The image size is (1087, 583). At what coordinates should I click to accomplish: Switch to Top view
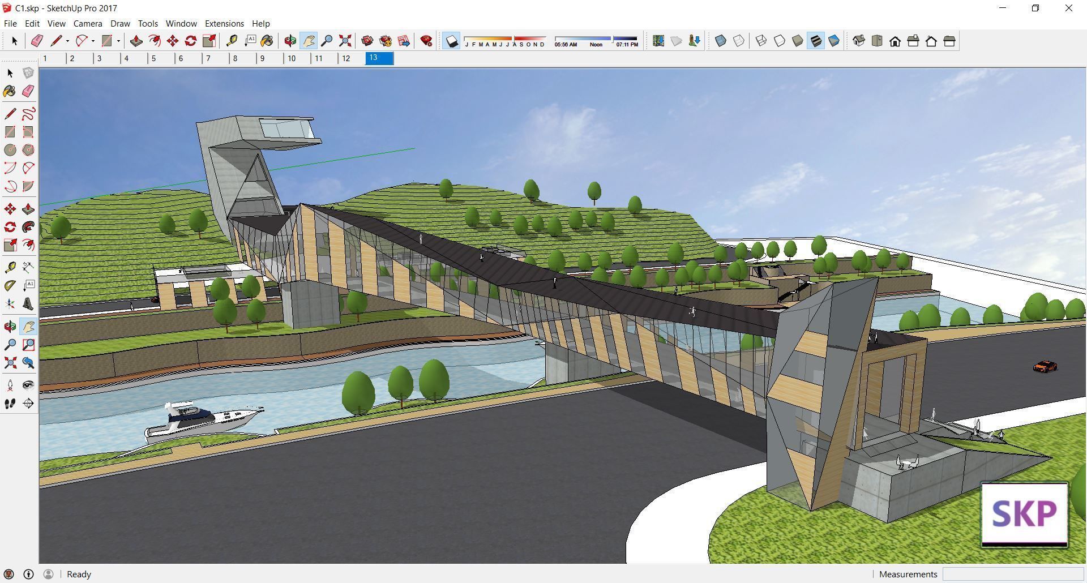click(x=877, y=41)
